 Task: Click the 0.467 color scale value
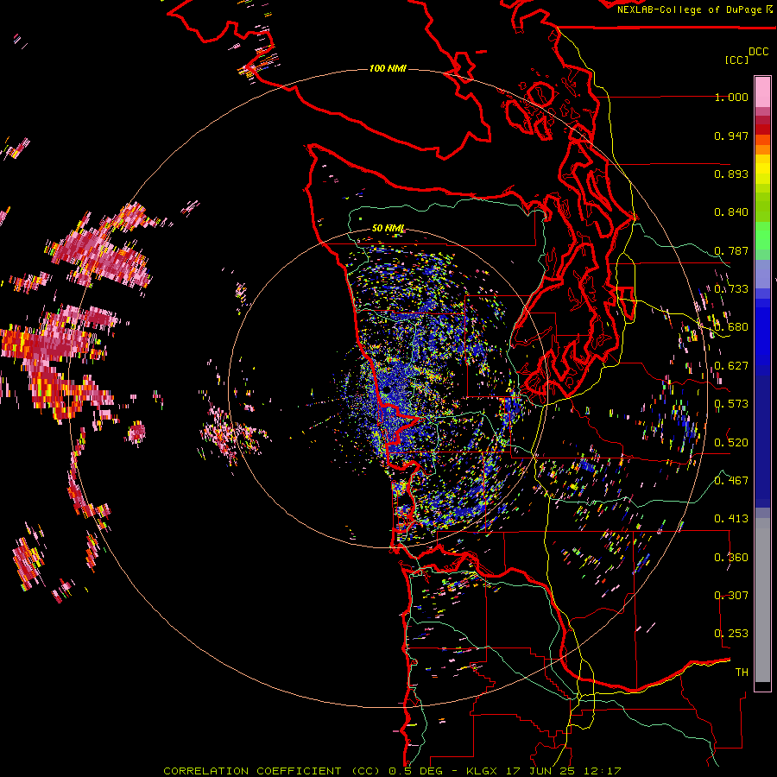[x=731, y=480]
